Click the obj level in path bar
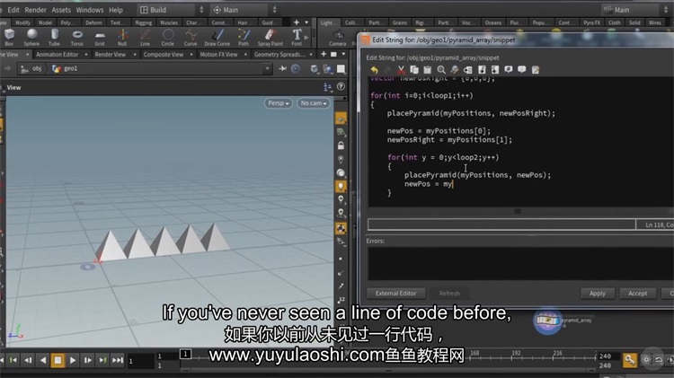The image size is (674, 378). (x=31, y=69)
